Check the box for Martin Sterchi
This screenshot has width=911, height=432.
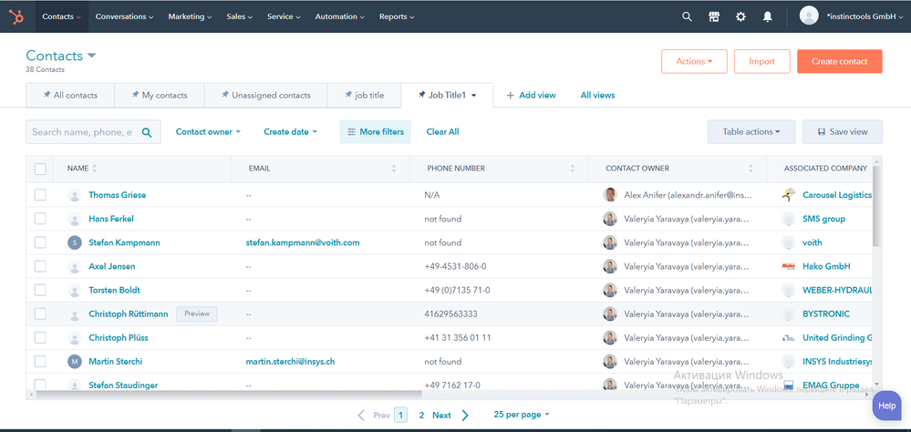[x=40, y=362]
